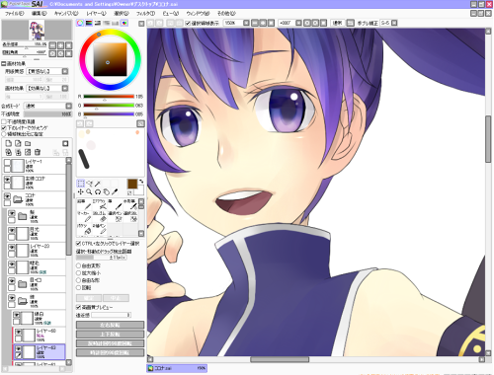Collapse the 画材効果 section header
The image size is (494, 375).
[x=4, y=63]
